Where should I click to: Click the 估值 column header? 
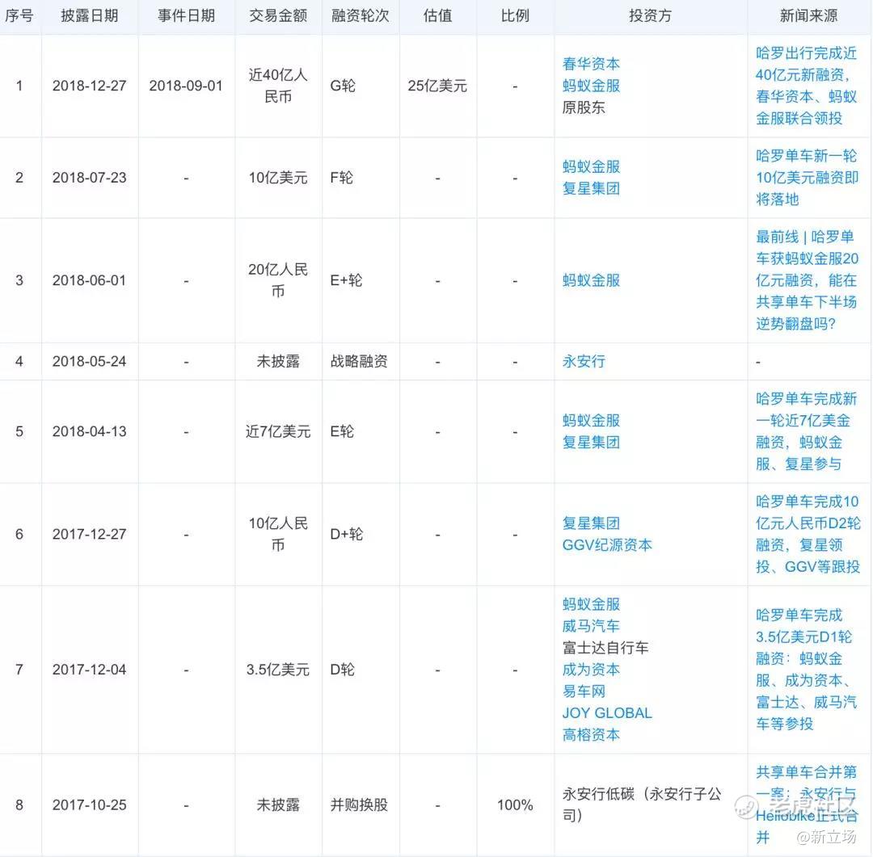[x=437, y=15]
